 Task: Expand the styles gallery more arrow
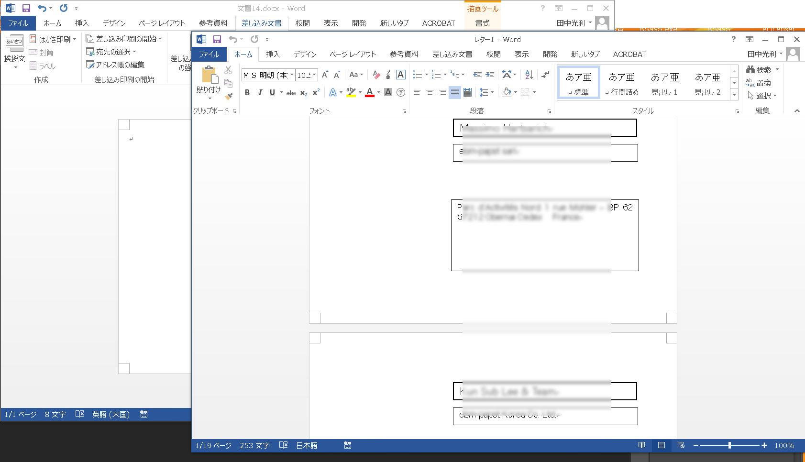coord(734,95)
